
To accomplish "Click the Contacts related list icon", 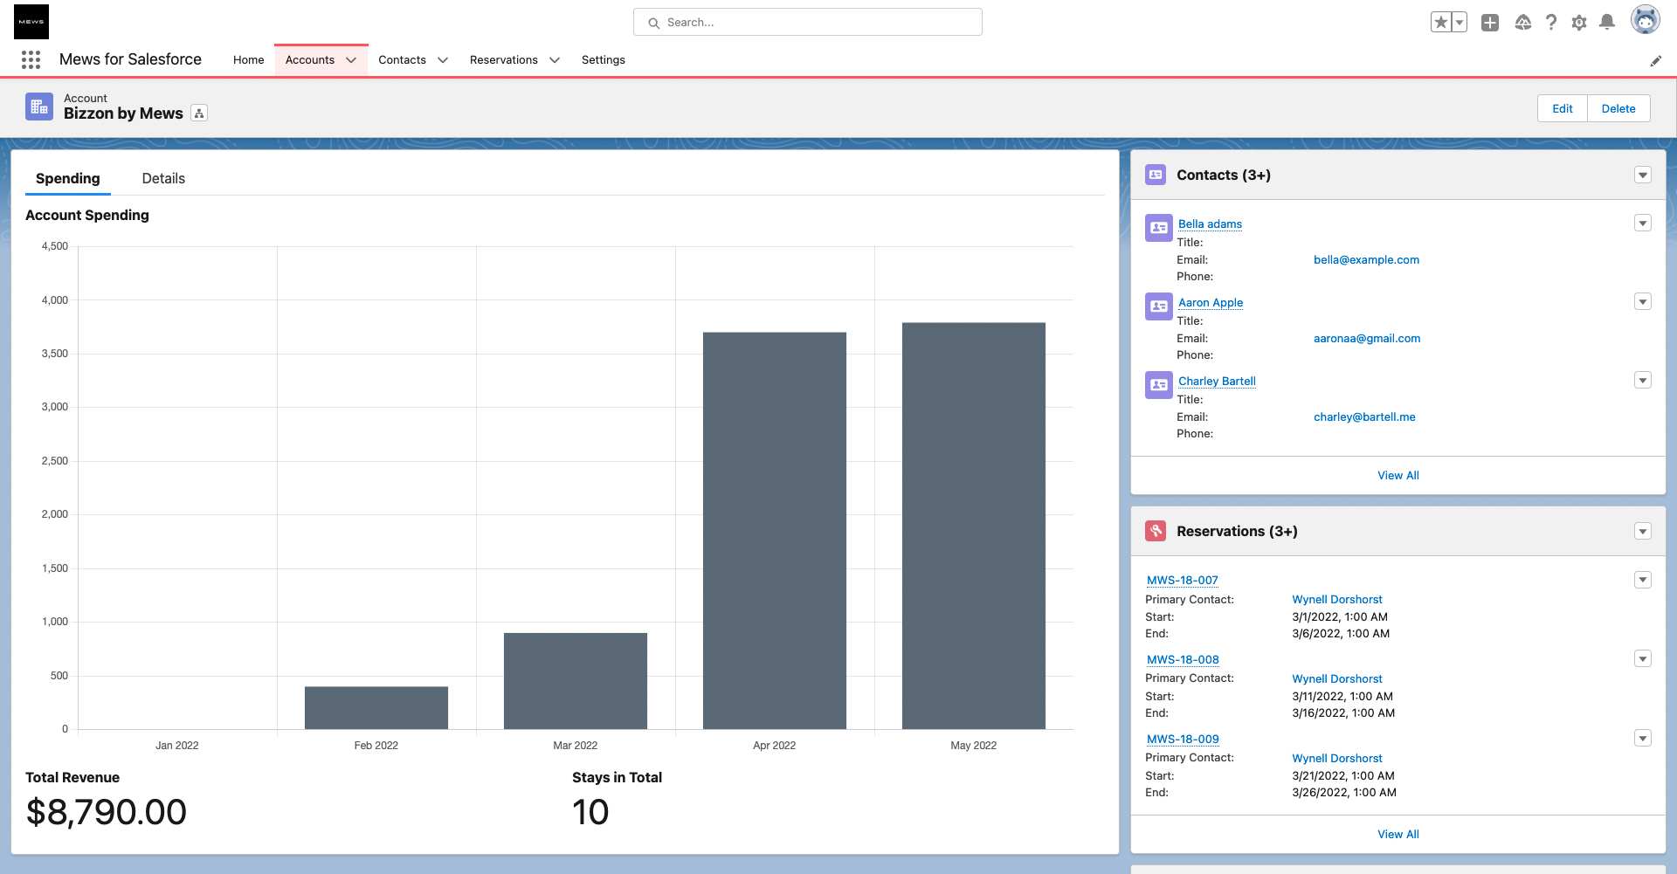I will pyautogui.click(x=1156, y=175).
